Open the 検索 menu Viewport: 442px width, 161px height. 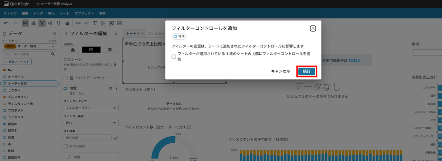[x=103, y=13]
